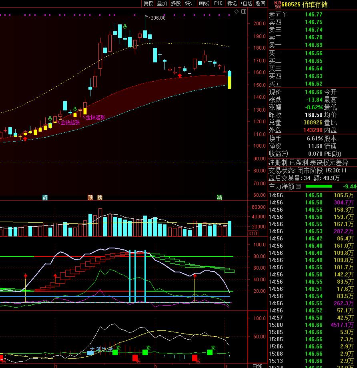Click the KR 500 badge beside stock code
Screen dimensions: 357x368
click(278, 4)
